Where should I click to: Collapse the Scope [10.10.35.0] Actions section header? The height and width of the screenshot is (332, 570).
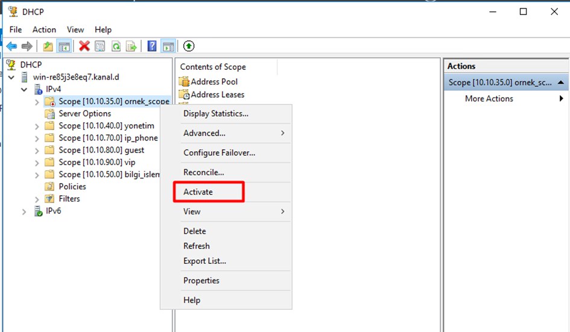(x=561, y=83)
